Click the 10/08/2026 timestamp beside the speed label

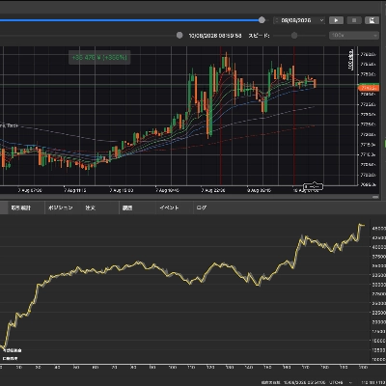215,36
